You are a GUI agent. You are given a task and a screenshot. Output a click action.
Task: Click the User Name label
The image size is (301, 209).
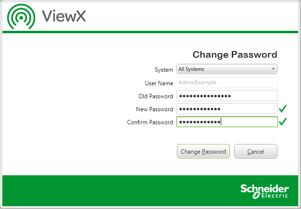(x=159, y=83)
